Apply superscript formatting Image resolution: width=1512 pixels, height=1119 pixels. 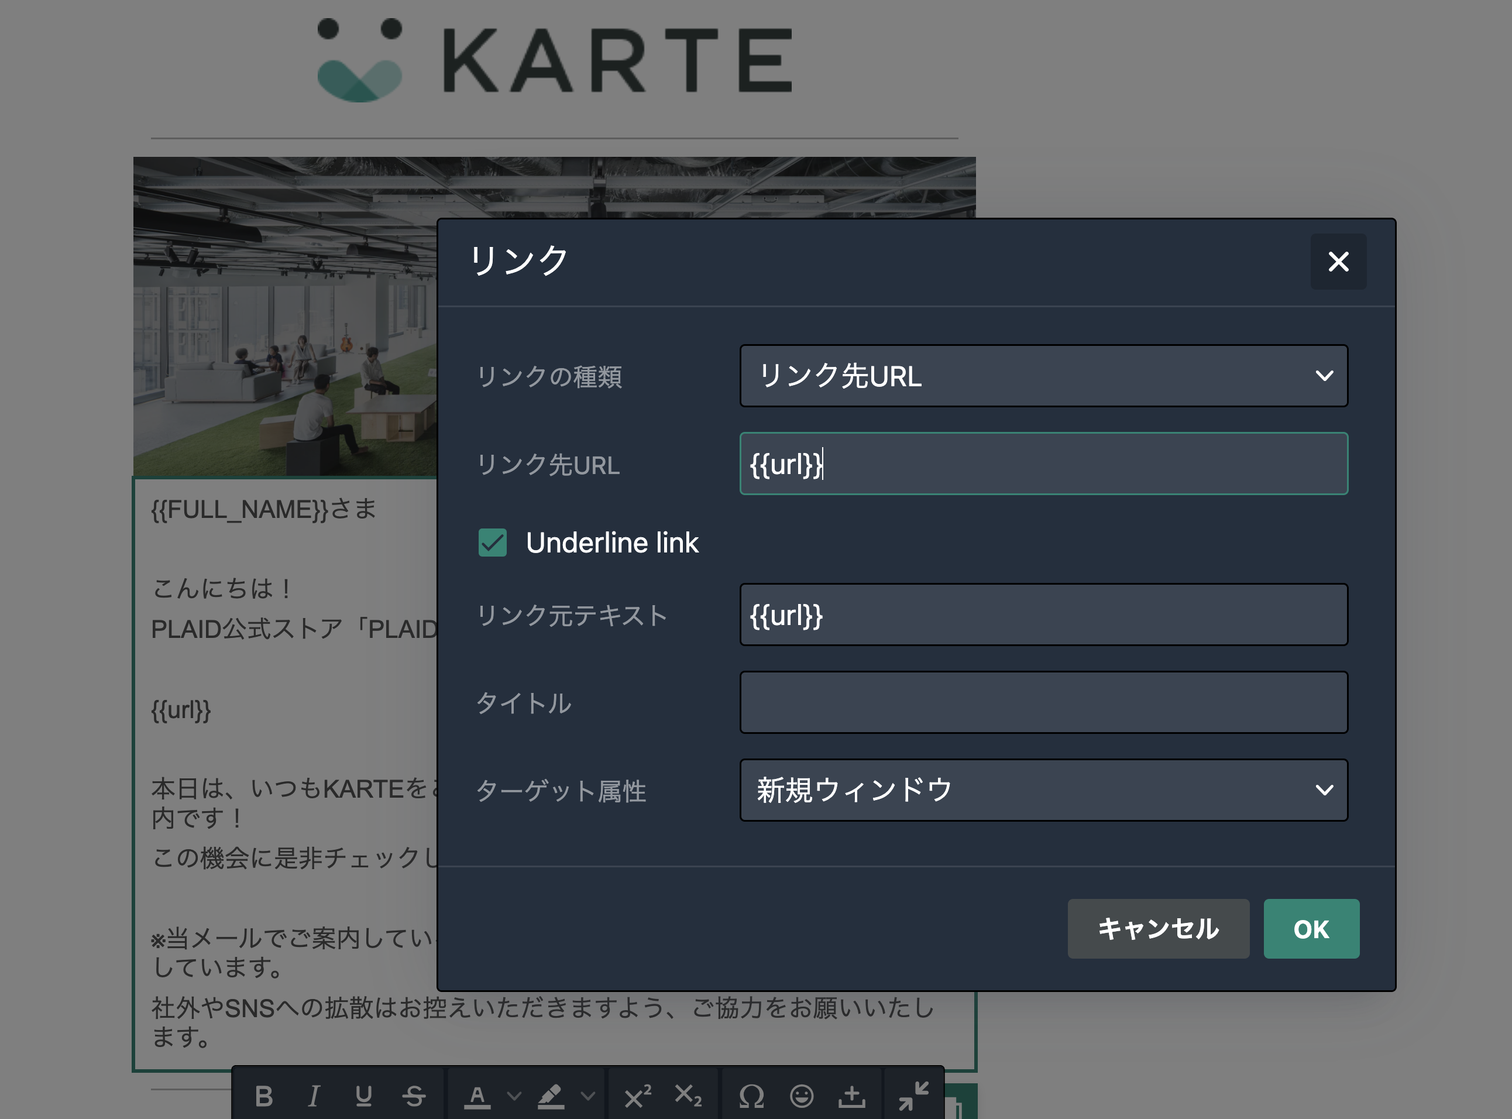(x=638, y=1095)
